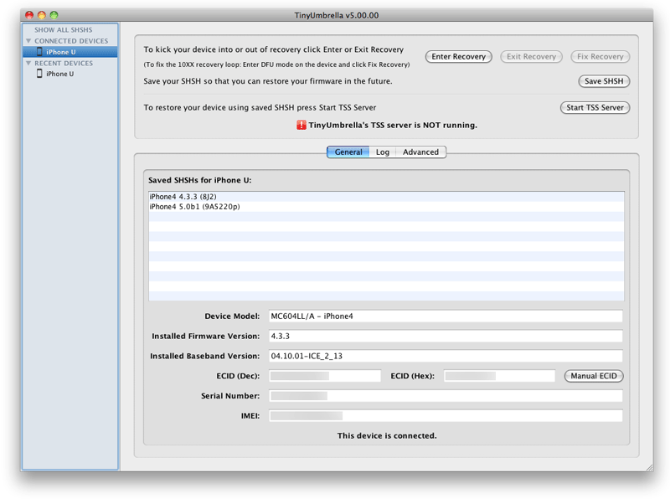Screen dimensions: 670x504
Task: Select the iPhone4 4.3.3 (8J2) SHSH entry
Action: click(x=183, y=197)
